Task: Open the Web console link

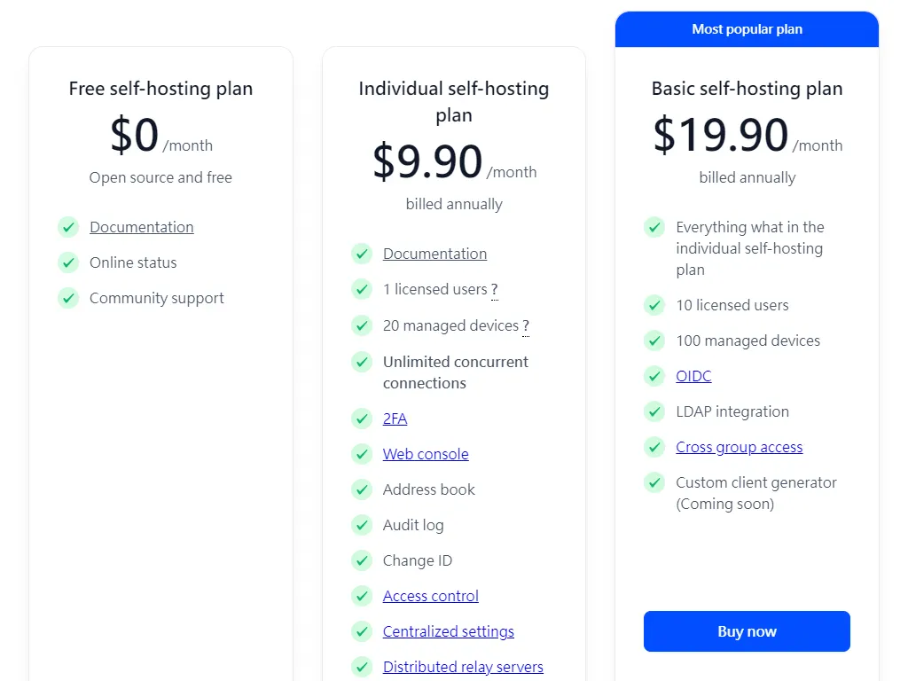Action: [x=426, y=454]
